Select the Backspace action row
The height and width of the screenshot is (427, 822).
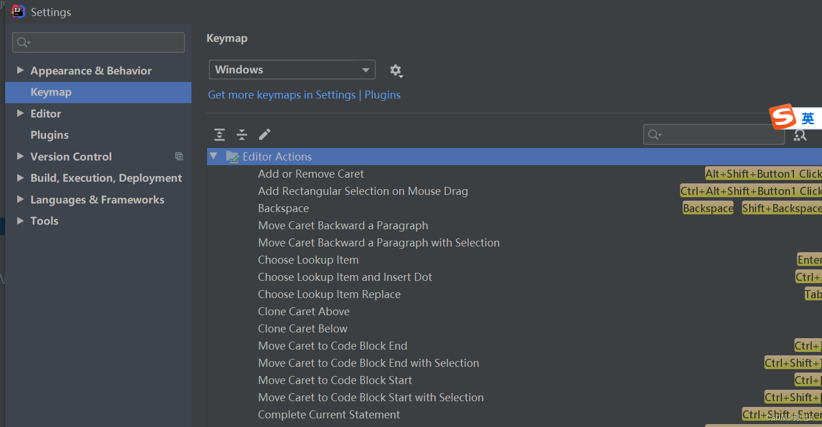[514, 208]
